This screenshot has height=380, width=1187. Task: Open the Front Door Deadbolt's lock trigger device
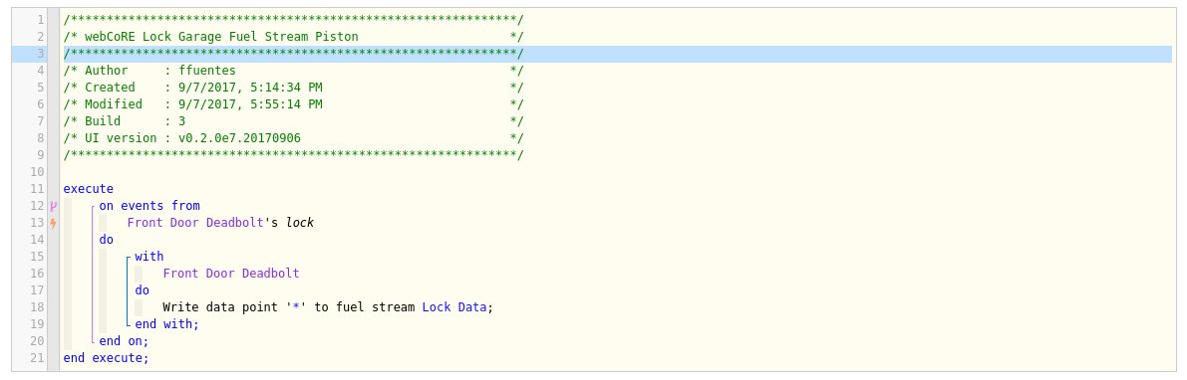220,223
